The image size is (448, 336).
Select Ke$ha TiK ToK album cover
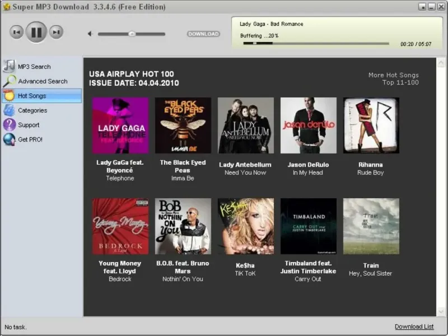[246, 226]
